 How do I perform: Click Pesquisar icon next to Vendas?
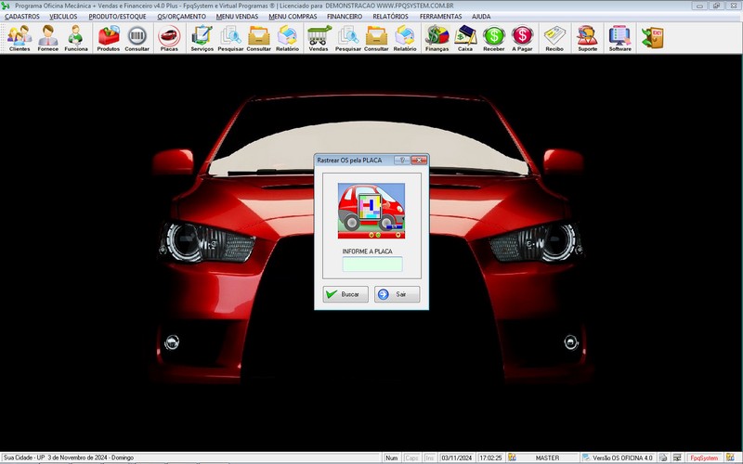coord(348,38)
